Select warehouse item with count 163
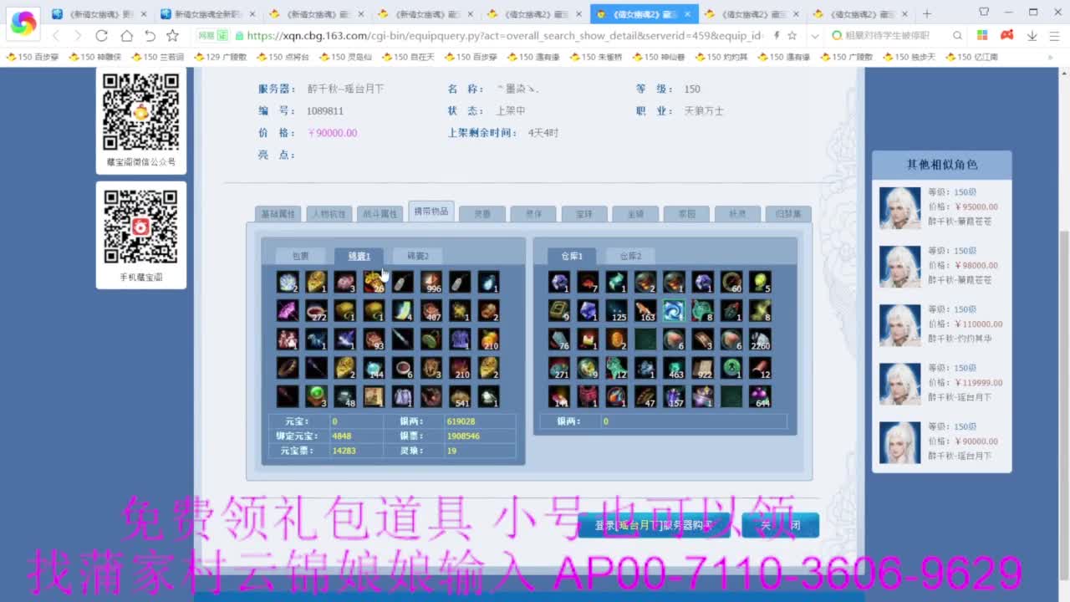This screenshot has height=602, width=1070. coord(645,311)
